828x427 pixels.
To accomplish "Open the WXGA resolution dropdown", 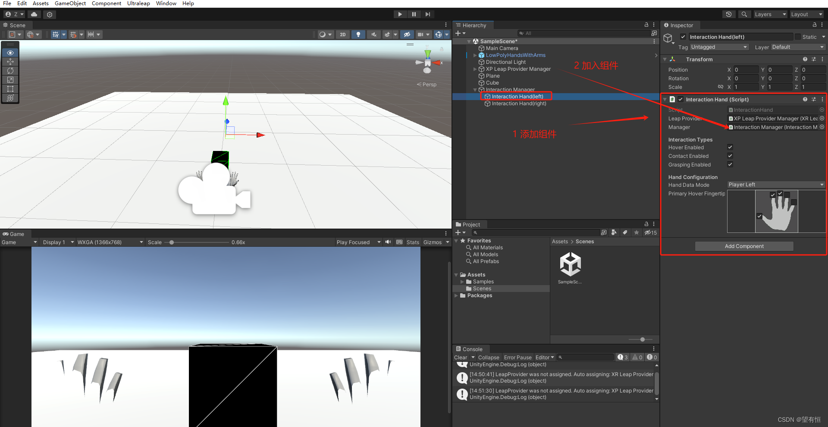I will (x=110, y=242).
